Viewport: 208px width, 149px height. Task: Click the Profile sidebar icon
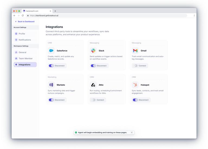pos(16,34)
